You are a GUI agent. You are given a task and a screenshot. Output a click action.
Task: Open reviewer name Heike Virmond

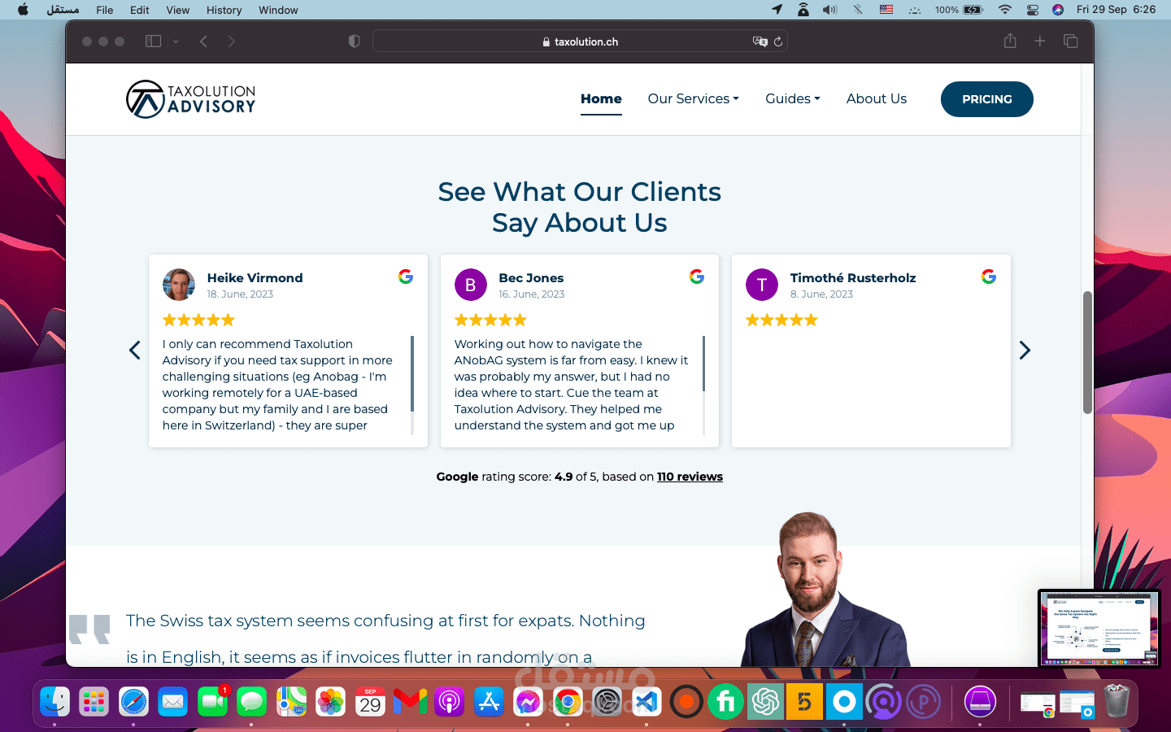(x=255, y=277)
